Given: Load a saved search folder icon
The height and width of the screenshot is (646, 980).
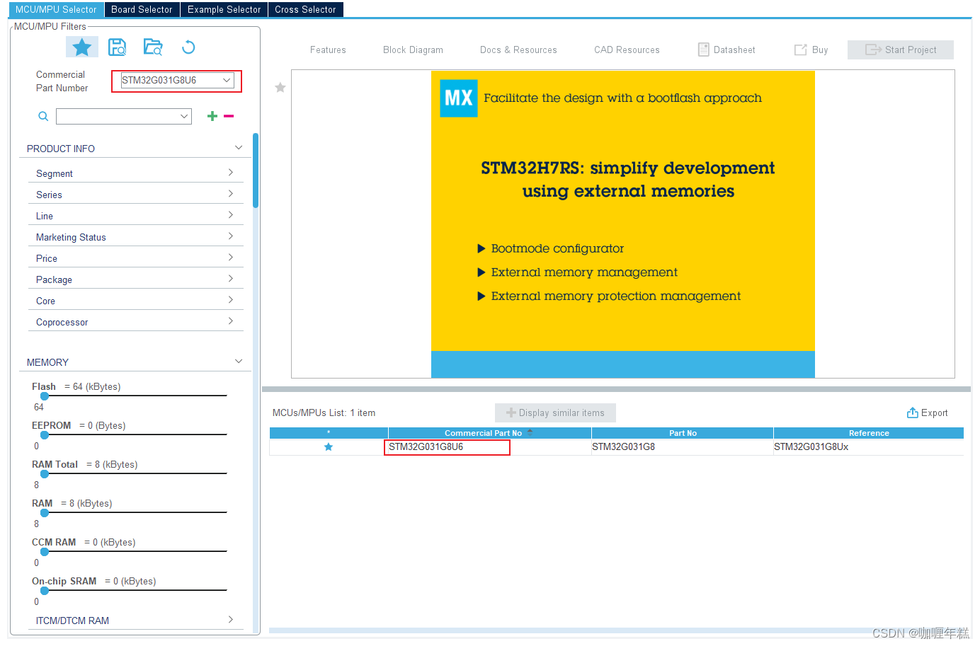Looking at the screenshot, I should point(153,47).
